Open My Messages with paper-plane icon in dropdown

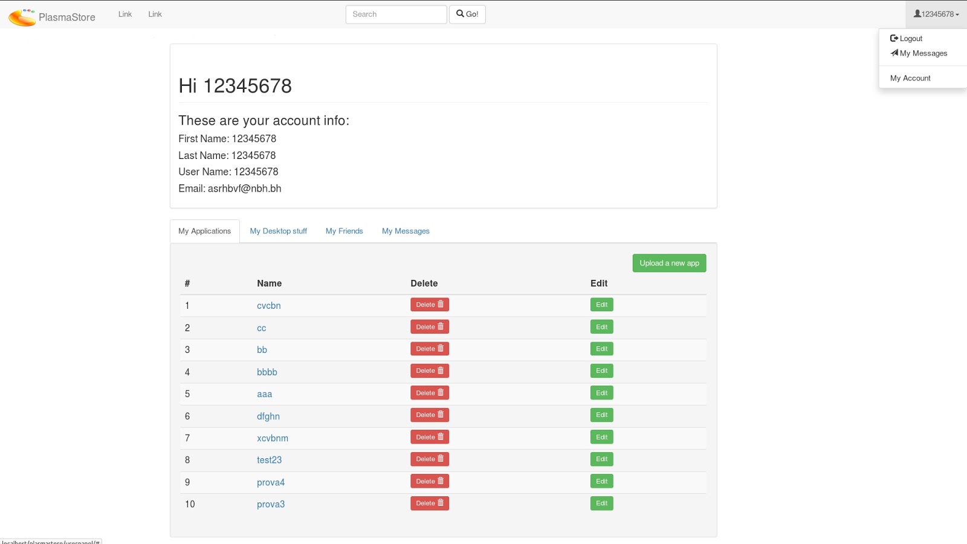pyautogui.click(x=919, y=53)
